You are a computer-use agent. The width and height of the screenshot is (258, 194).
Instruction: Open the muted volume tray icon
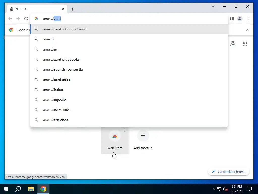225,189
